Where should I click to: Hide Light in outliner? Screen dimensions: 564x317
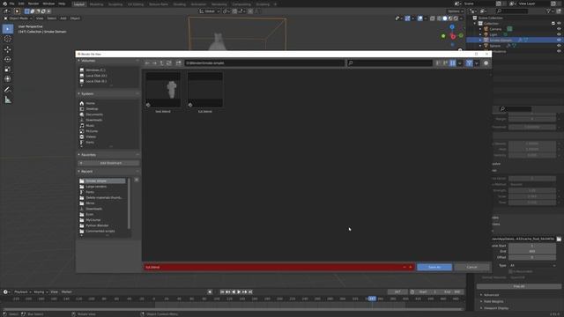tap(559, 34)
